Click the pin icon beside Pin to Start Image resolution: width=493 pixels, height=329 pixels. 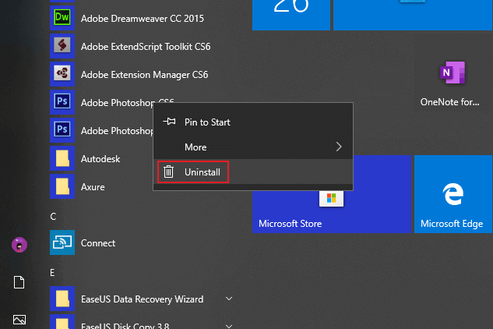(170, 122)
